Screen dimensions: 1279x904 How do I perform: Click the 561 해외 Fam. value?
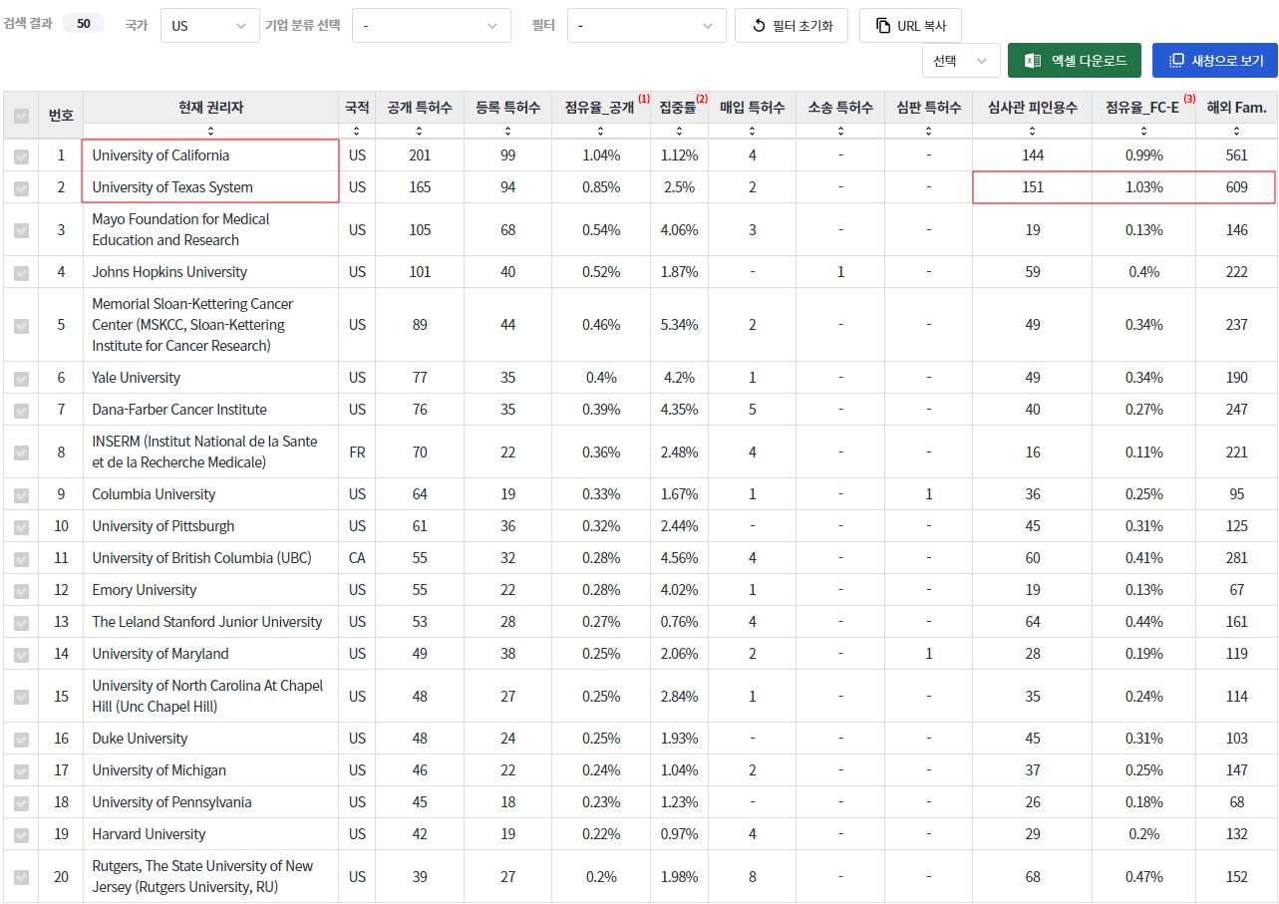click(x=1236, y=155)
